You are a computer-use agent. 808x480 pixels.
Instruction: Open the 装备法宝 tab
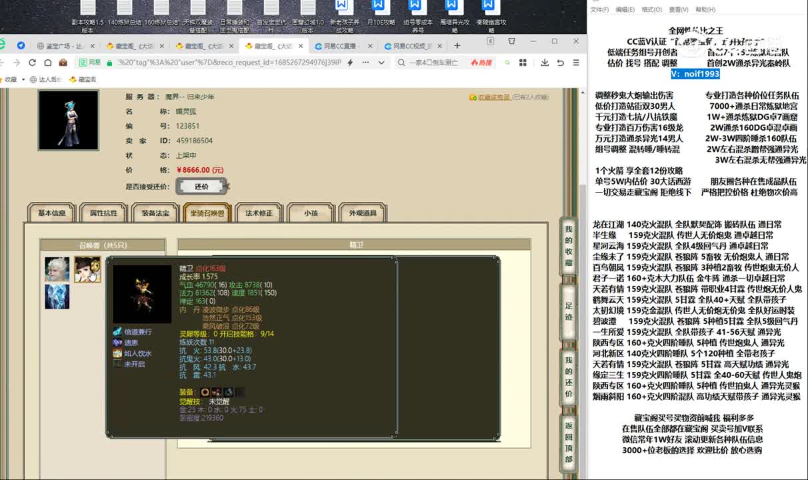(155, 213)
